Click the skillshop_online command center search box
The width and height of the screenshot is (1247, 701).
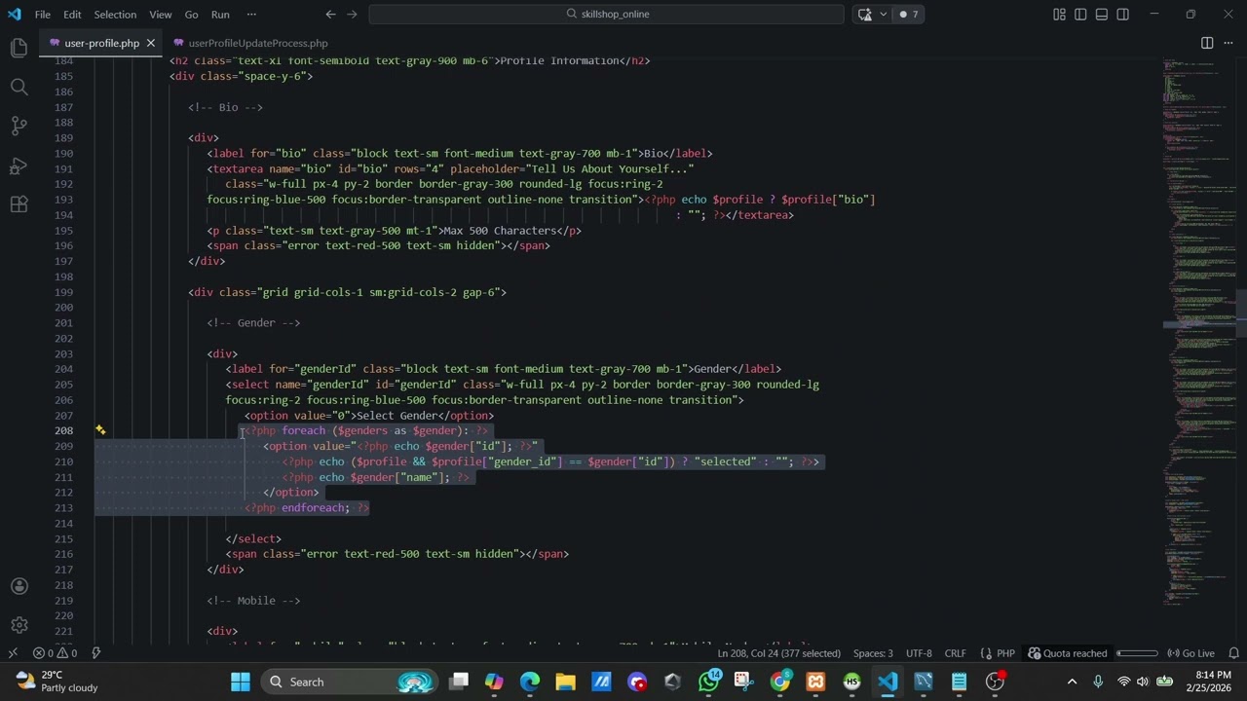click(606, 14)
